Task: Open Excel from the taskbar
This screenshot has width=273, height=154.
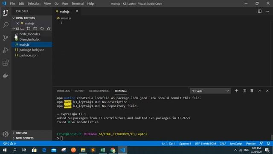Action: pos(103,150)
